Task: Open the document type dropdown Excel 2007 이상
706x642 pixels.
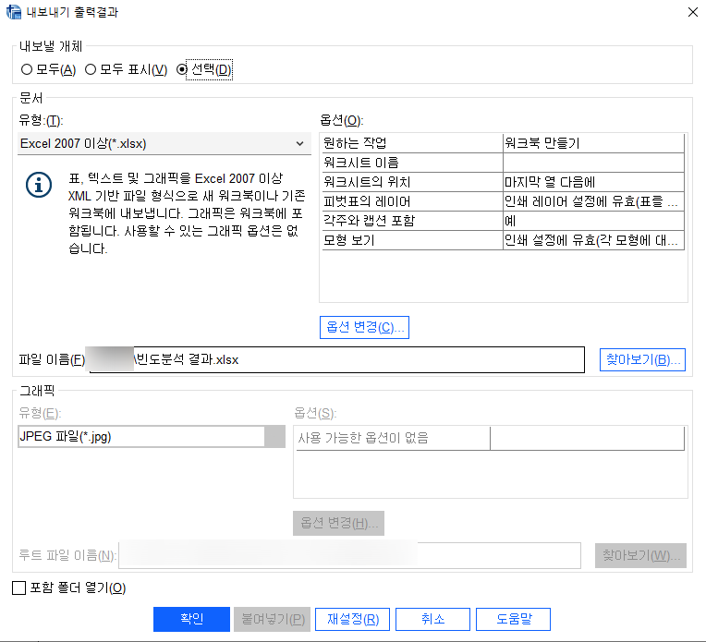Action: pyautogui.click(x=164, y=143)
